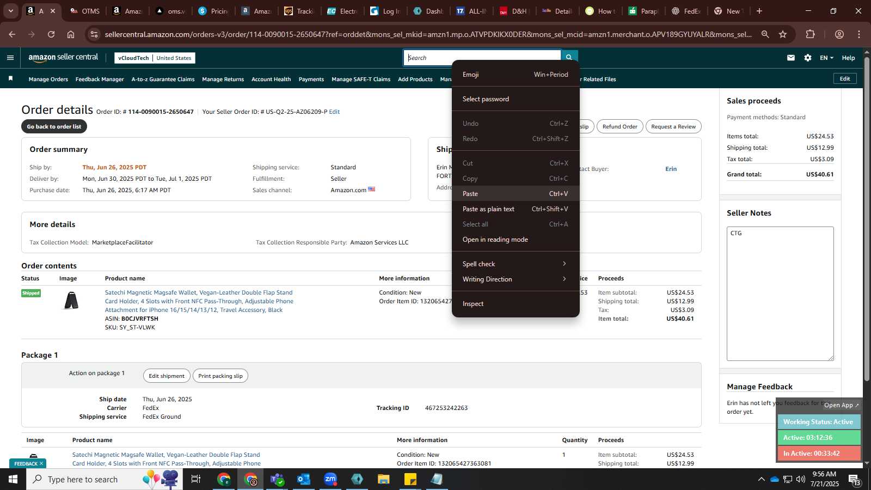
Task: Click the Erin contact buyer link
Action: pyautogui.click(x=671, y=169)
